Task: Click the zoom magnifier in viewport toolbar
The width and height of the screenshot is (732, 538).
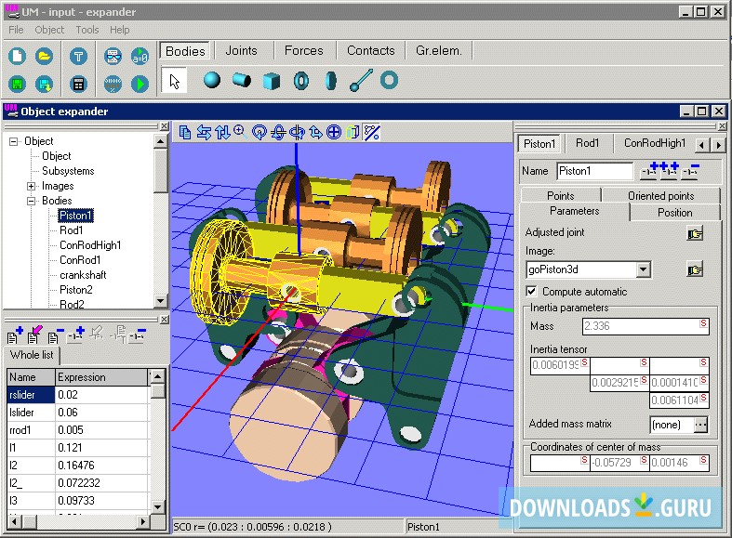Action: (x=240, y=132)
